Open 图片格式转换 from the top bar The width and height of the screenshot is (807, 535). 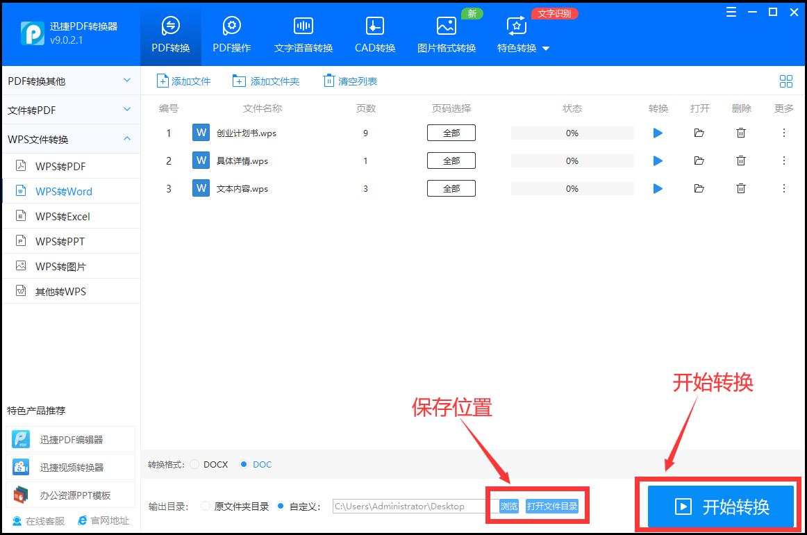click(445, 33)
